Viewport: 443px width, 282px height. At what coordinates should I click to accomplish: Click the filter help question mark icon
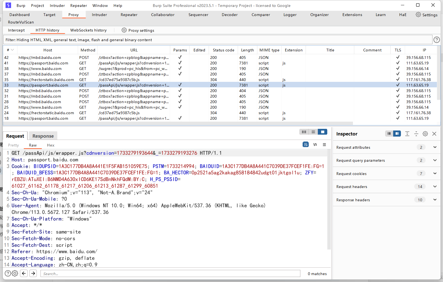(x=437, y=40)
